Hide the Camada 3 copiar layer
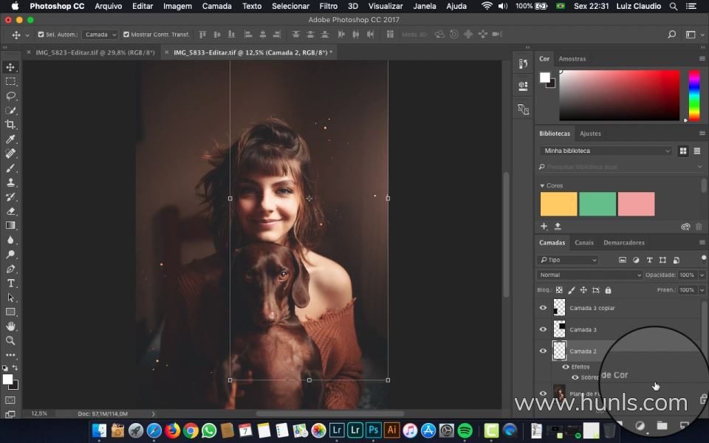Viewport: 709px width, 443px height. 543,308
